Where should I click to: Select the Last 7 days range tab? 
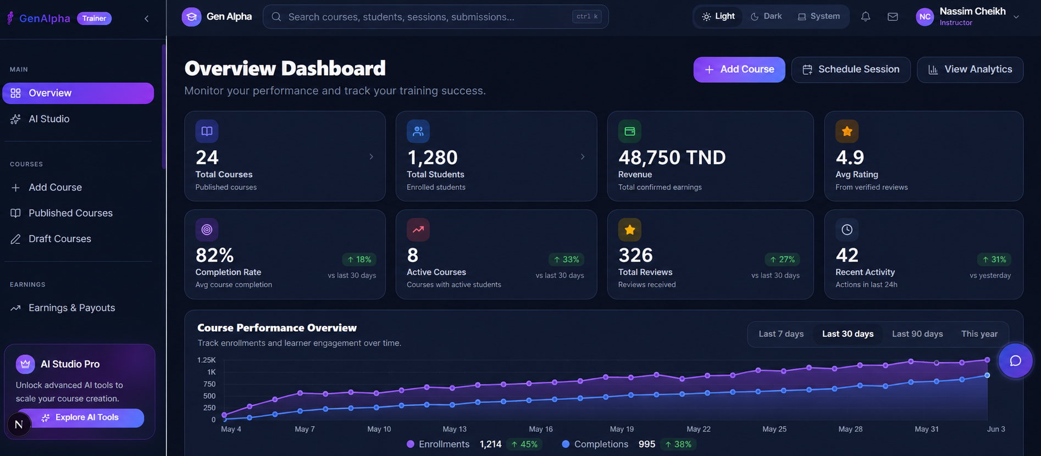781,334
